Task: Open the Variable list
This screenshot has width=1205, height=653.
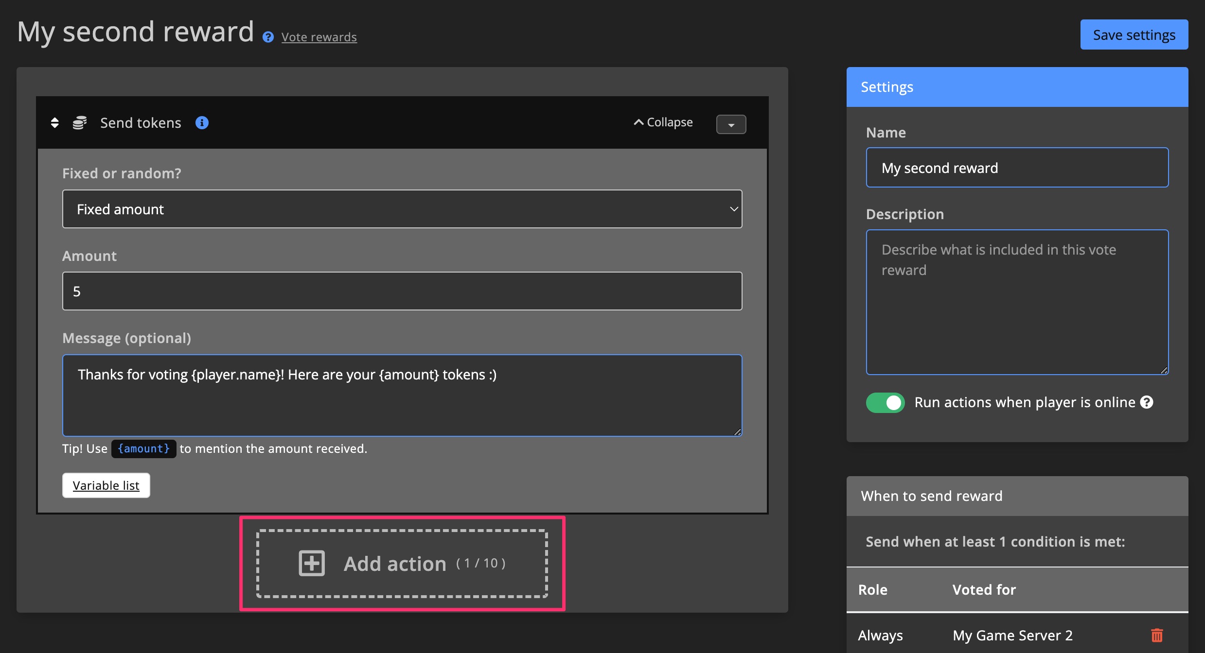Action: (x=106, y=485)
